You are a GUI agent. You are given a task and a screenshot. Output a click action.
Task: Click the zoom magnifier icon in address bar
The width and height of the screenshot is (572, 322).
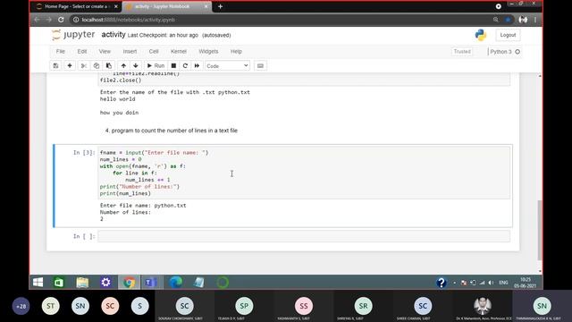coord(495,20)
